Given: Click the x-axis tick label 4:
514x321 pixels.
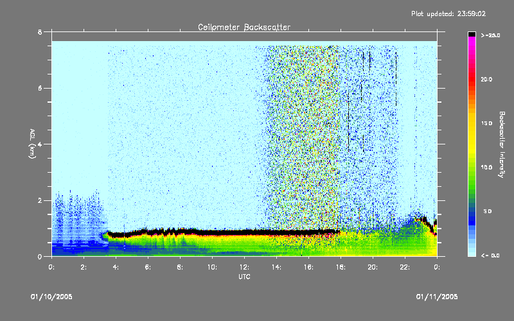Looking at the screenshot, I should pyautogui.click(x=116, y=267).
